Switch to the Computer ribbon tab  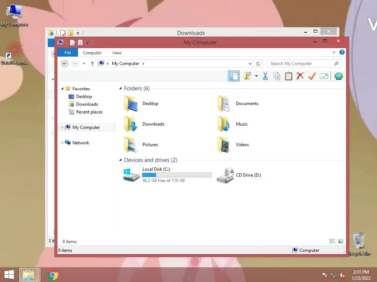(92, 53)
